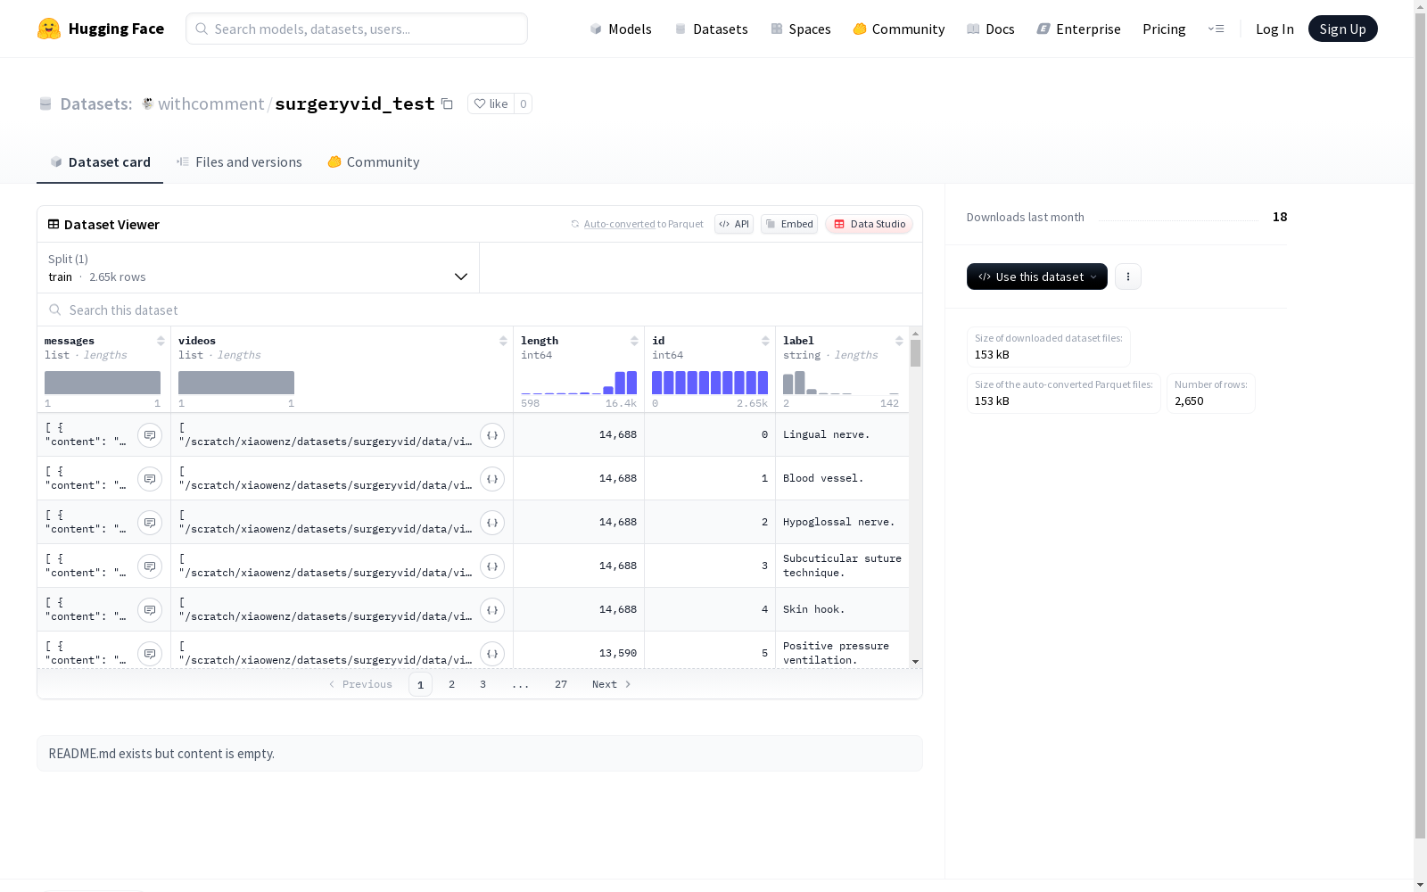Open message viewer icon for Subcuticular suture row
Viewport: 1427px width, 892px height.
pyautogui.click(x=150, y=566)
